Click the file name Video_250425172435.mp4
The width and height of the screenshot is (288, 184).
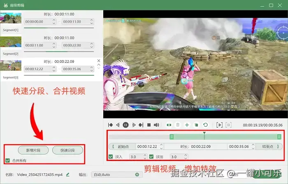tap(40, 175)
